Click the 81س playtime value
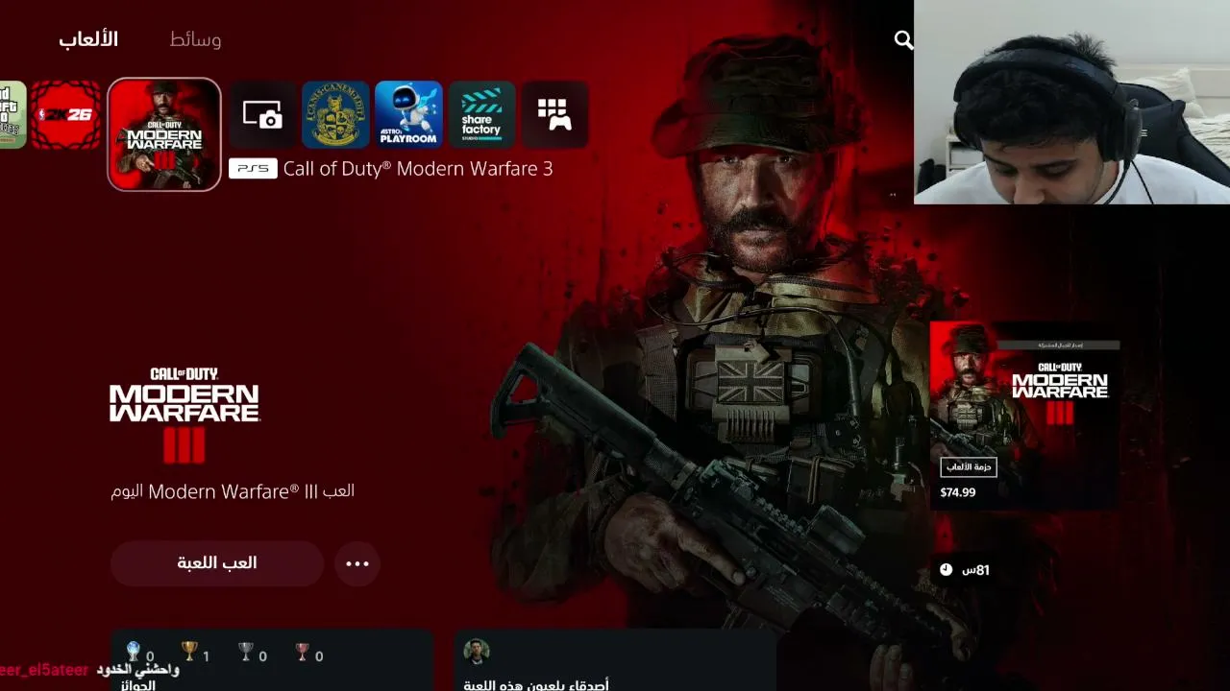 tap(976, 570)
